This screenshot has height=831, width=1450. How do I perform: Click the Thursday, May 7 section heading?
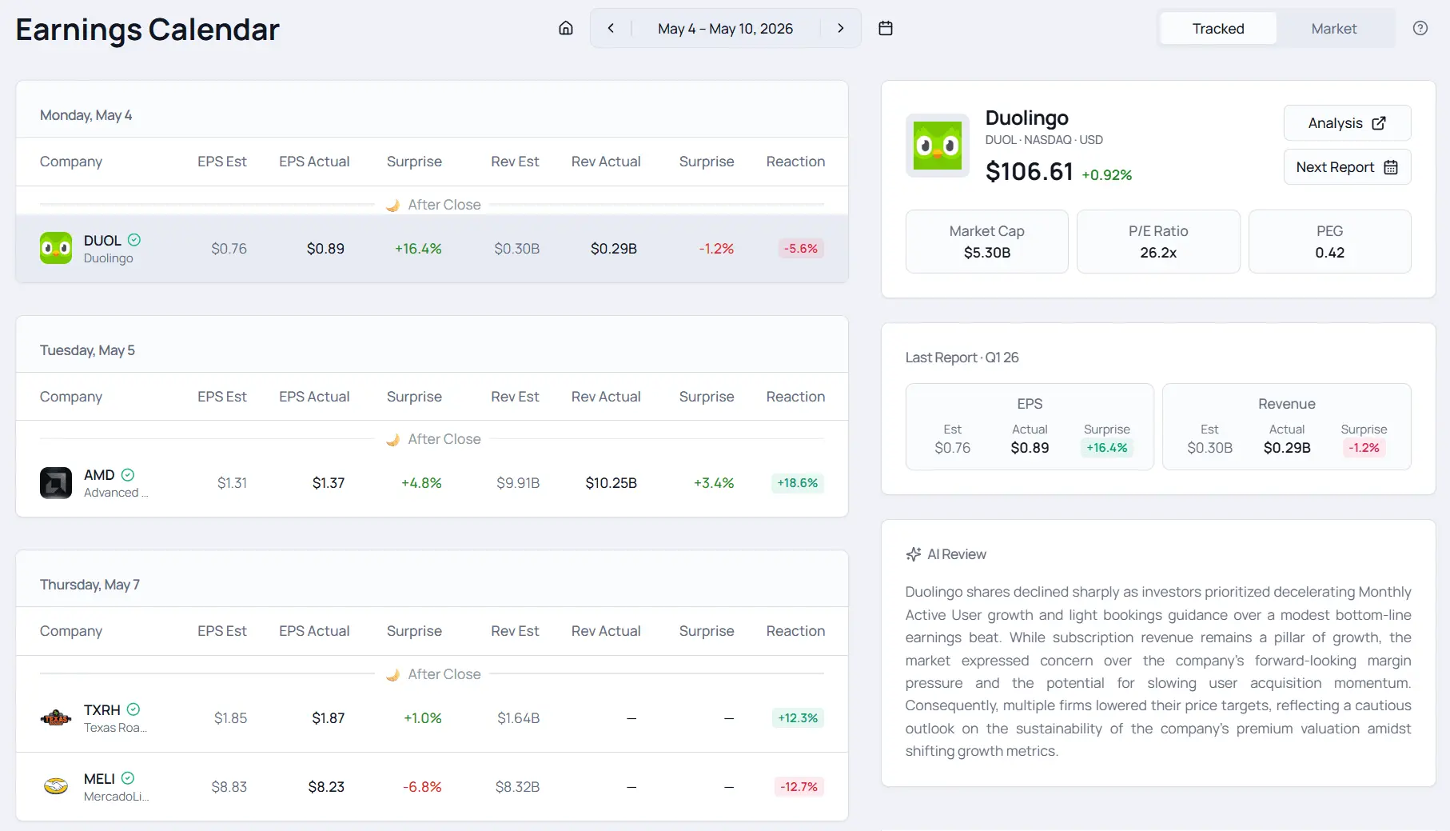(90, 585)
